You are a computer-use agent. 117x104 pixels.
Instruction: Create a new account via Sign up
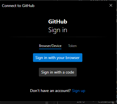pyautogui.click(x=79, y=91)
